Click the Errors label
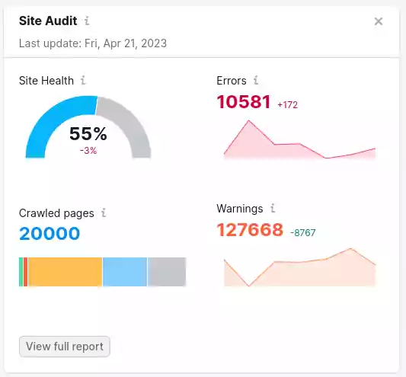 (x=232, y=81)
